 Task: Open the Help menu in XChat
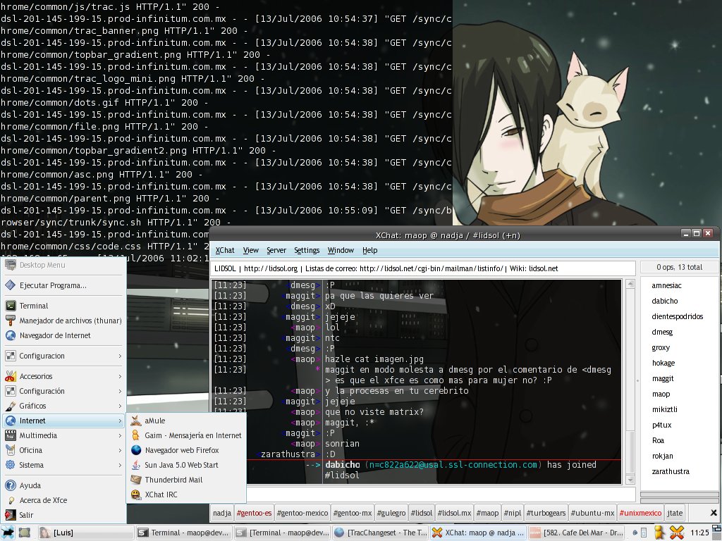point(369,250)
